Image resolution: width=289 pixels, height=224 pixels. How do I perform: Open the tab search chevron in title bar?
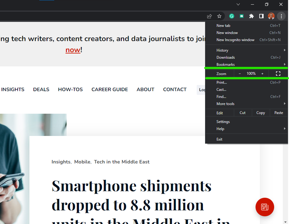(x=238, y=4)
